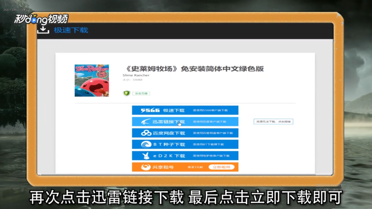Click 需使用BT下载器下载 note

pos(208,145)
